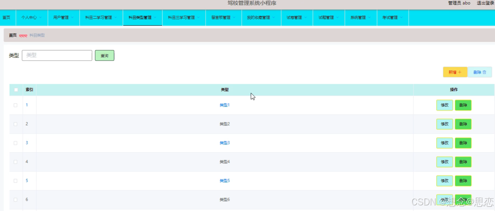Click the batch 删除 button with trash icon

point(480,72)
